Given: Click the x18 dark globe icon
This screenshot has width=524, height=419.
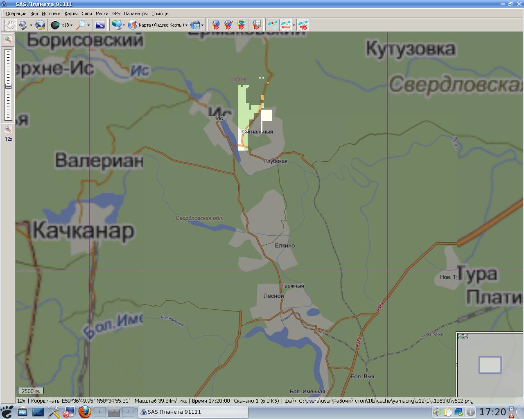Looking at the screenshot, I should point(55,25).
